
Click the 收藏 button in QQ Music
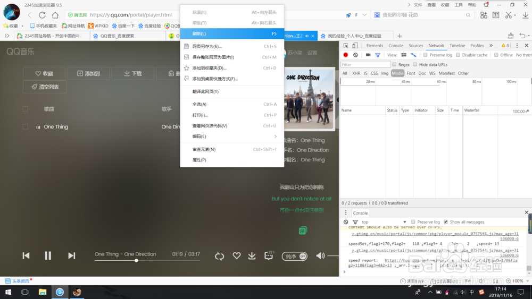[x=44, y=73]
